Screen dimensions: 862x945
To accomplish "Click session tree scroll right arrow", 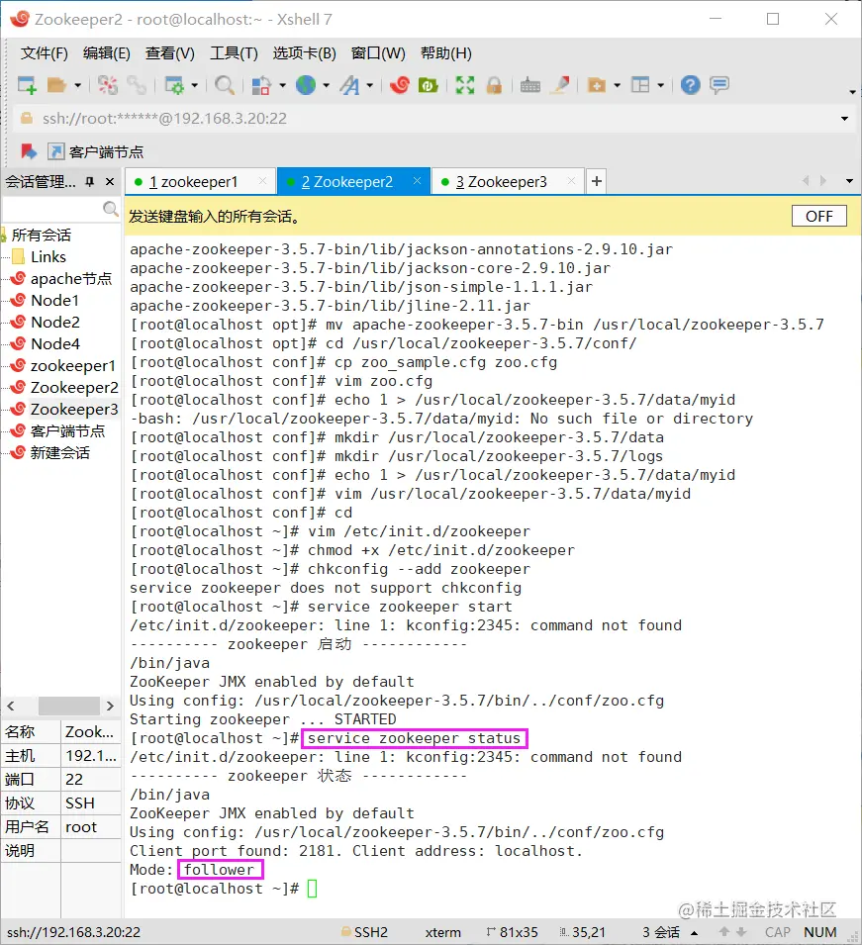I will pos(110,706).
